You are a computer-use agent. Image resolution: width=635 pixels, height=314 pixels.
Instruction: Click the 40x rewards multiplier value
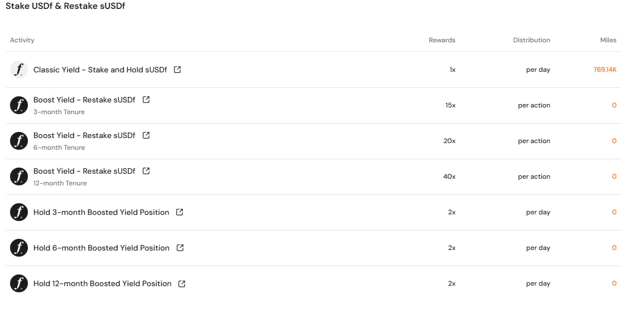[x=449, y=176]
